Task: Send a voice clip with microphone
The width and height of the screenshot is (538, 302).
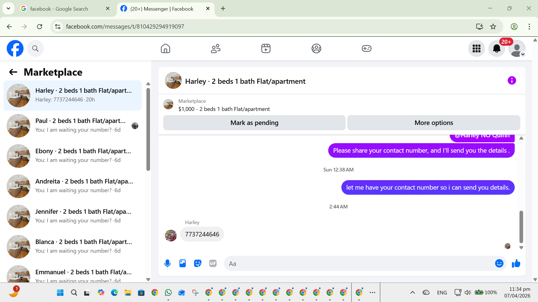Action: [167, 263]
